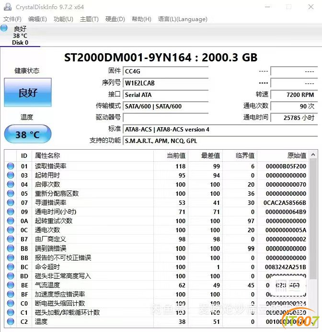This screenshot has height=332, width=322.
Task: Click status icon for 重新分配扇区数 row 05
Action: pos(11,193)
